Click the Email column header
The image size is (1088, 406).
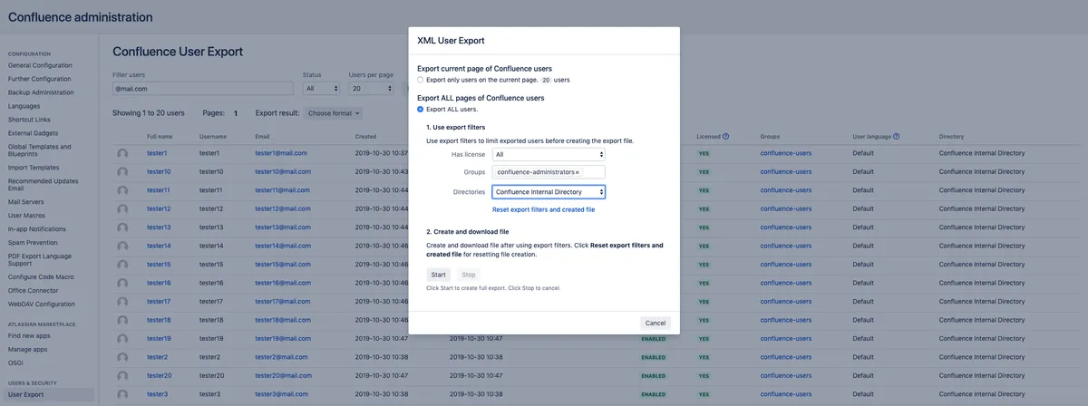(x=263, y=137)
